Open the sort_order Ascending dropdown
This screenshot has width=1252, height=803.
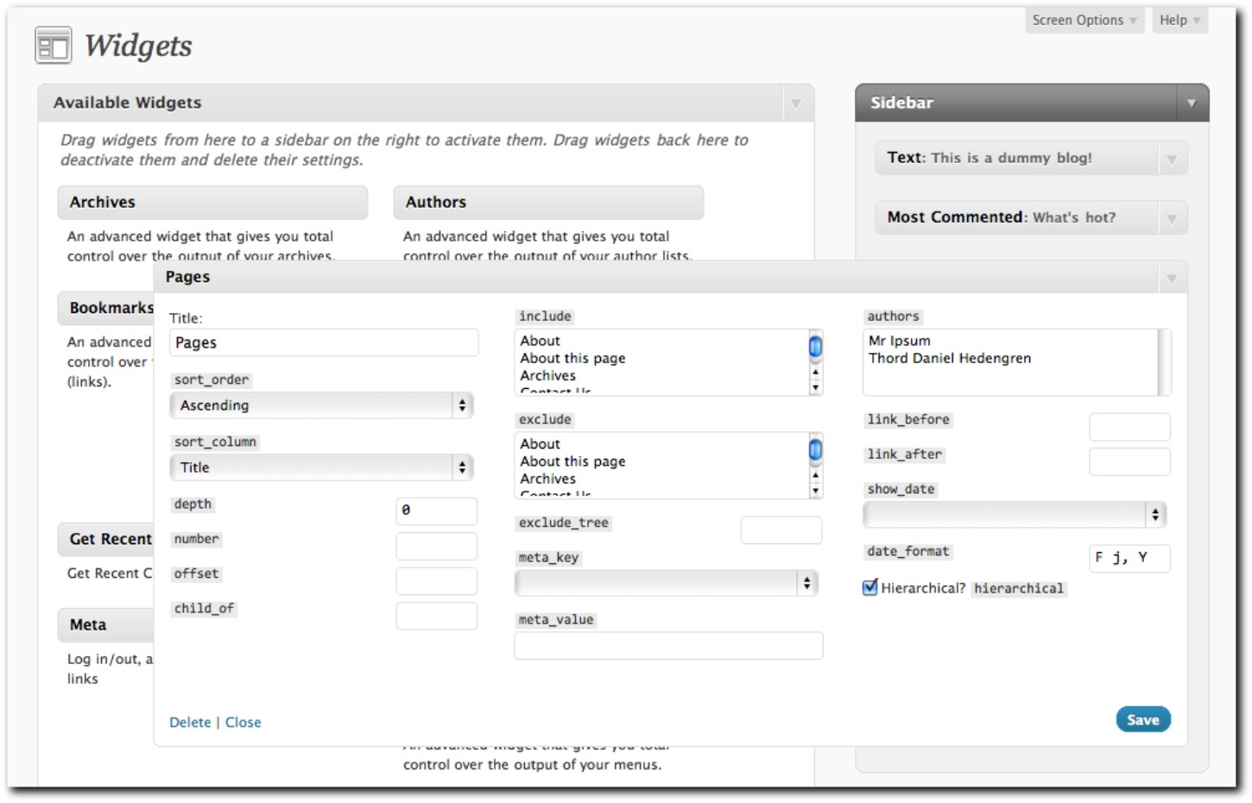coord(322,405)
